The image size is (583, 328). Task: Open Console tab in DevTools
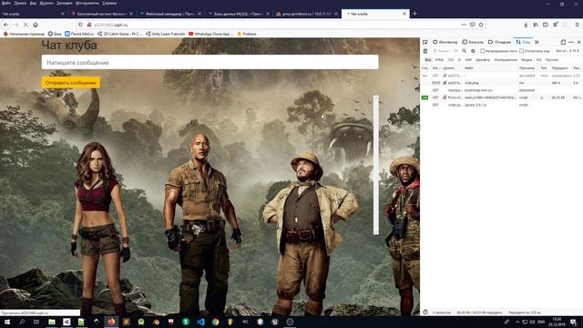click(473, 42)
